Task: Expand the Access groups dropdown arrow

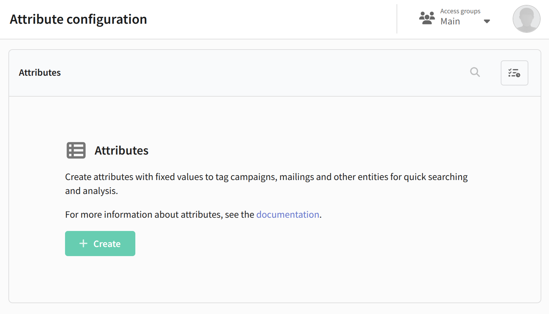Action: [487, 22]
